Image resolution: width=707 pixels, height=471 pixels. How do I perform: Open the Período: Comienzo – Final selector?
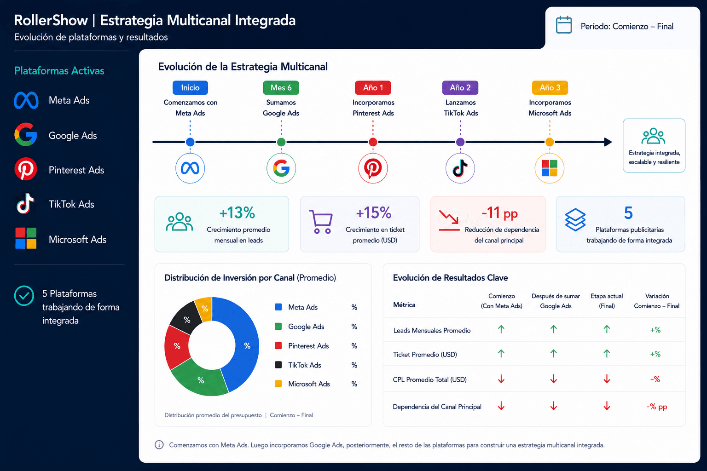point(622,26)
